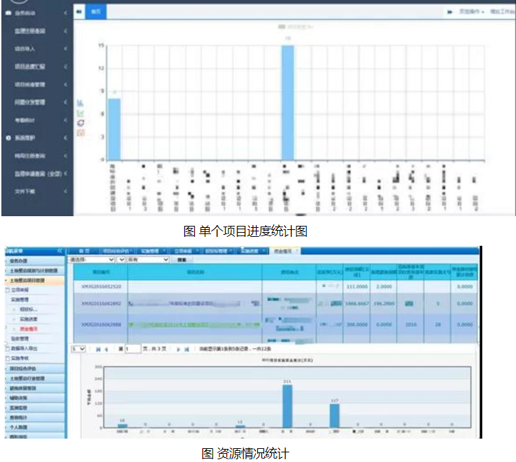The image size is (516, 462).
Task: Switch to 招投标管理 tab
Action: pos(216,251)
